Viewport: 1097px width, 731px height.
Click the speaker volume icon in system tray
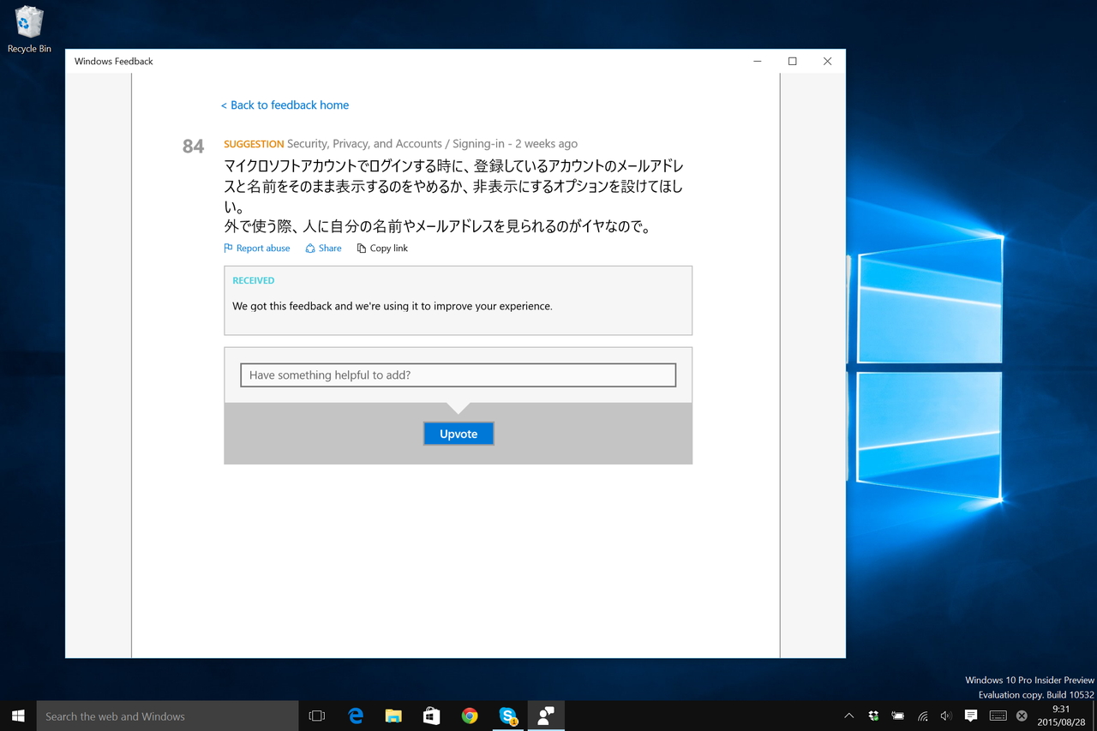pos(945,716)
